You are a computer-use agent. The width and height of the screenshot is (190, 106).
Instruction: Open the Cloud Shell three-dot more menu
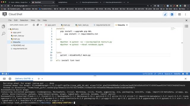(185, 14)
